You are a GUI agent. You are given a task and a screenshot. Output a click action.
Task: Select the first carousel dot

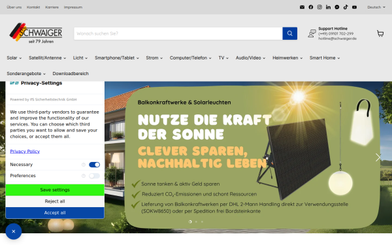point(190,221)
